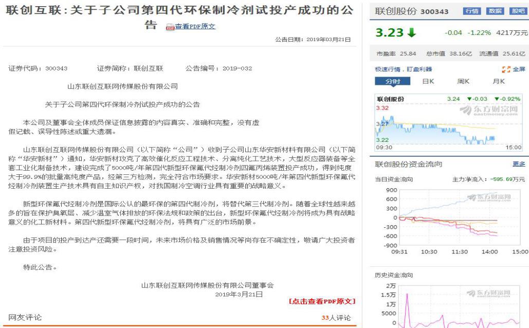Click the fullscreen expand icon
Viewport: 529px width, 328px height.
click(506, 69)
